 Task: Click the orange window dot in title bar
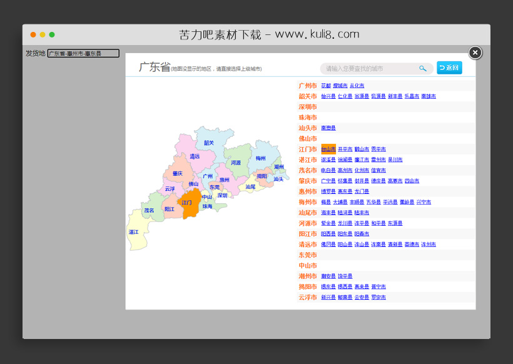pyautogui.click(x=33, y=35)
